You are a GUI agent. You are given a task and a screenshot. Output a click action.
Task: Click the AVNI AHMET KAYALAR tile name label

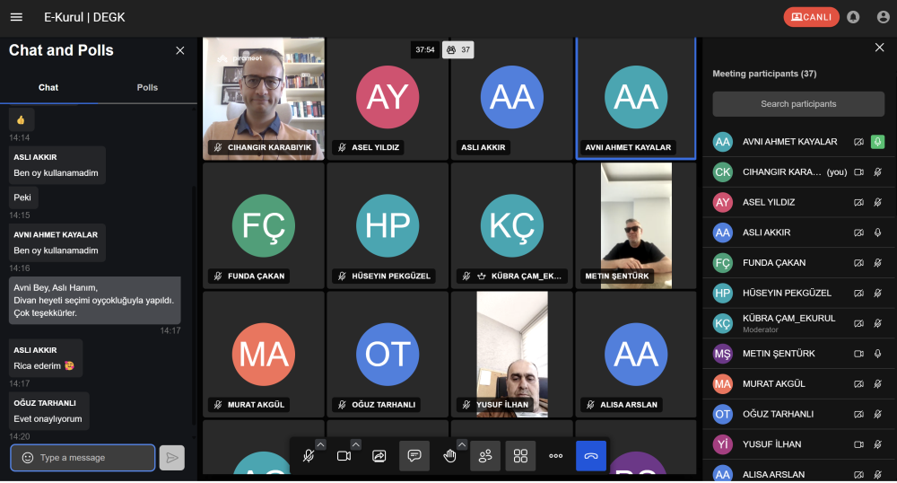(x=628, y=147)
